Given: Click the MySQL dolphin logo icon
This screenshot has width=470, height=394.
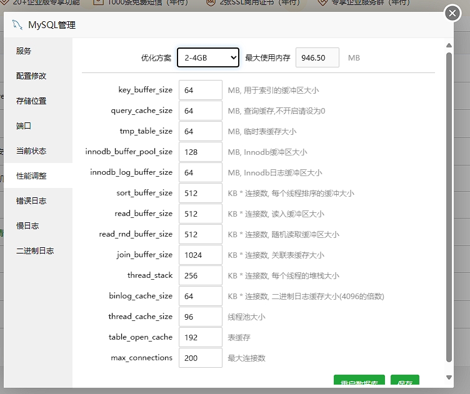Looking at the screenshot, I should (17, 25).
